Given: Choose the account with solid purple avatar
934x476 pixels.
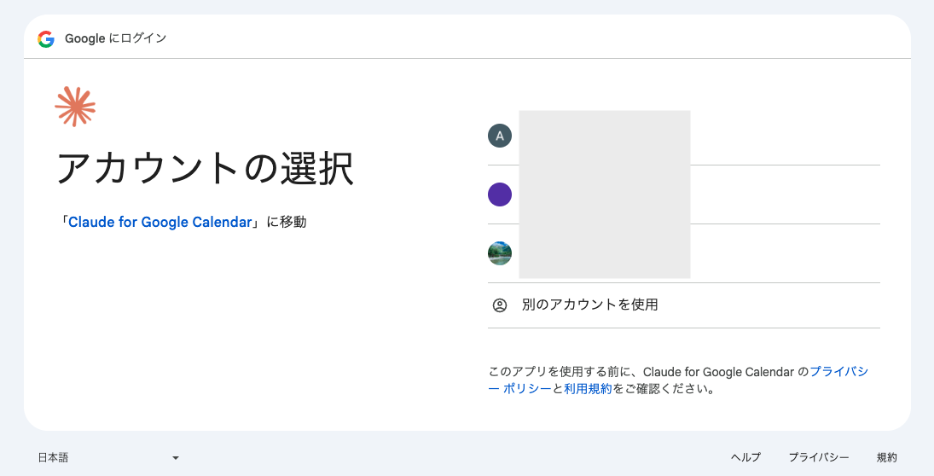Looking at the screenshot, I should [683, 194].
